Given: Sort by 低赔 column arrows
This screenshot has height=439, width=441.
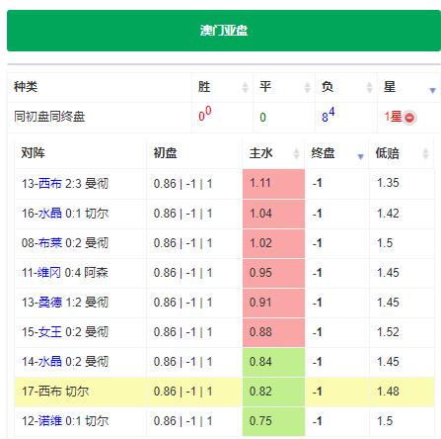Looking at the screenshot, I should [425, 153].
